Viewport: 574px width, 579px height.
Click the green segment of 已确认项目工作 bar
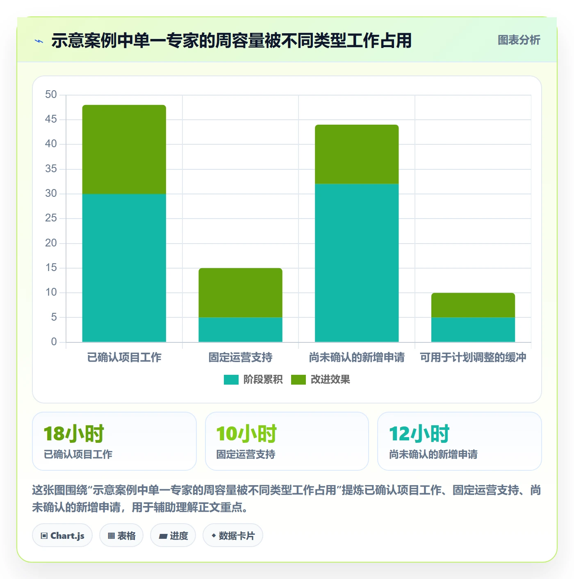tap(124, 149)
